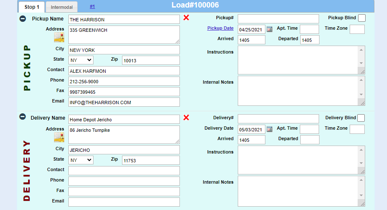Focus delivery Internal Notes text area

pyautogui.click(x=301, y=191)
